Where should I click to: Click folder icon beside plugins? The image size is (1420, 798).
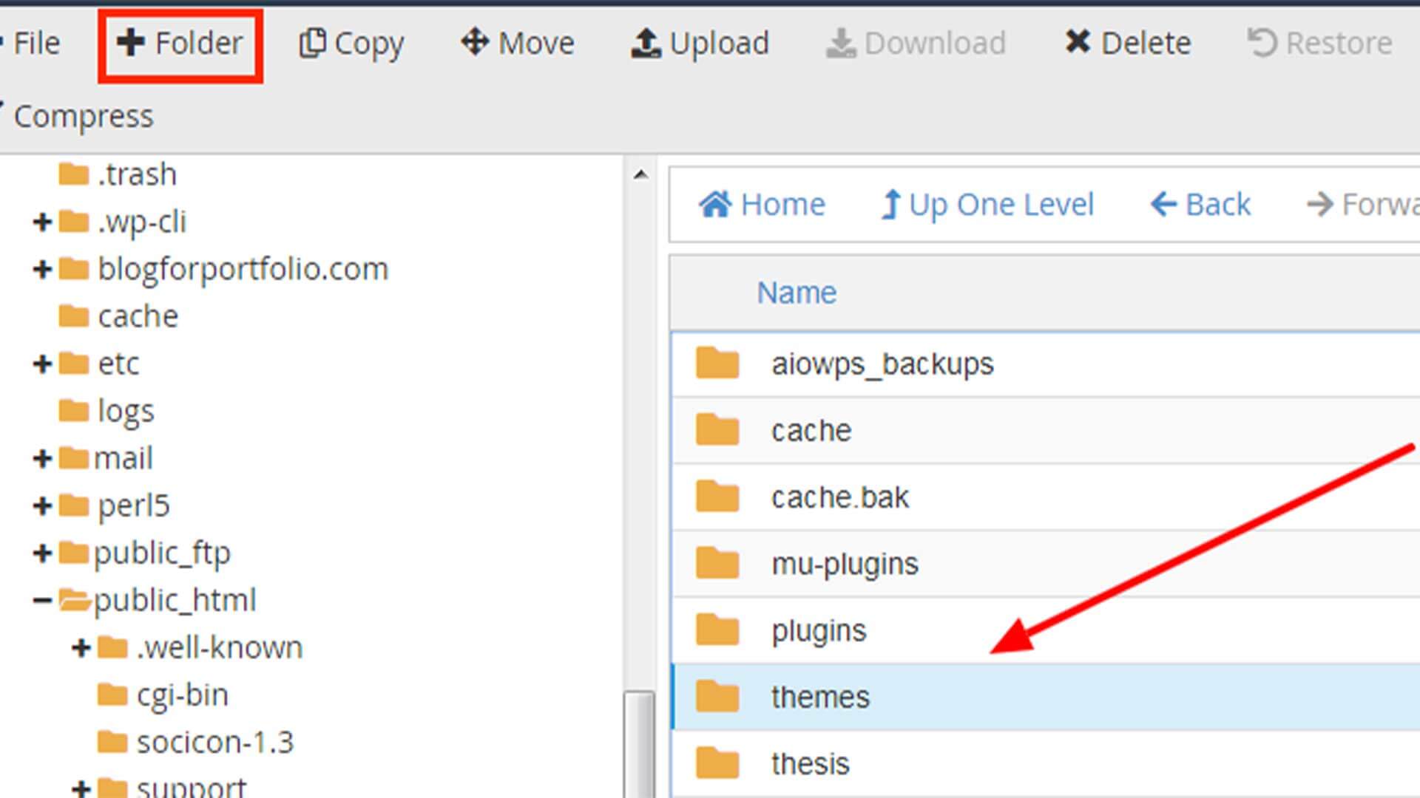(x=717, y=629)
